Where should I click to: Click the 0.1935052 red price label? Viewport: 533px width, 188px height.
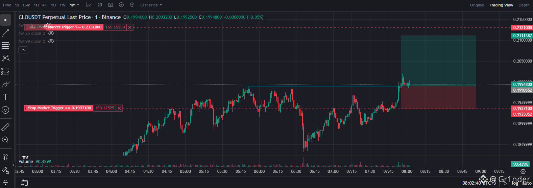pyautogui.click(x=522, y=114)
